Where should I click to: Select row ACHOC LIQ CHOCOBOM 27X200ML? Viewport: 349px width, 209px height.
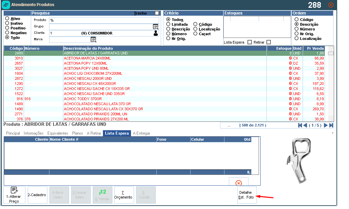pos(164,73)
